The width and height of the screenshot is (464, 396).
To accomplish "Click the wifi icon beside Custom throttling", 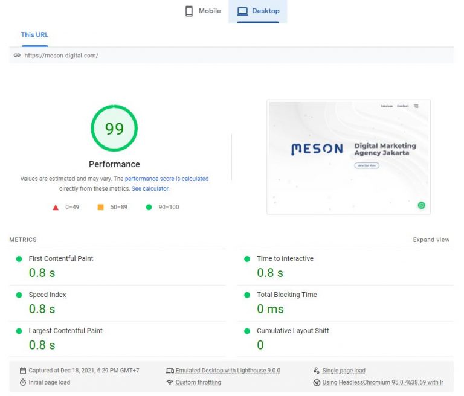I will pyautogui.click(x=170, y=382).
